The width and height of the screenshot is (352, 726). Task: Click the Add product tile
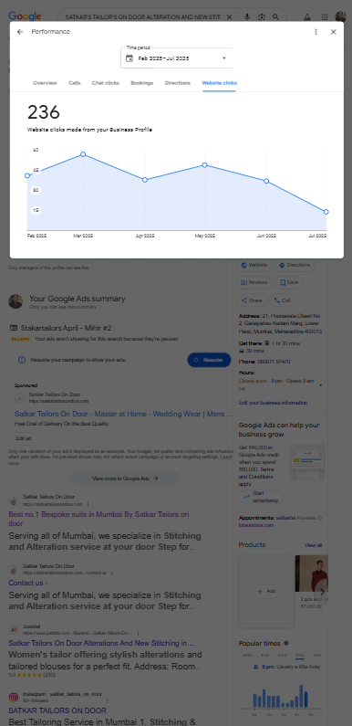(x=266, y=591)
